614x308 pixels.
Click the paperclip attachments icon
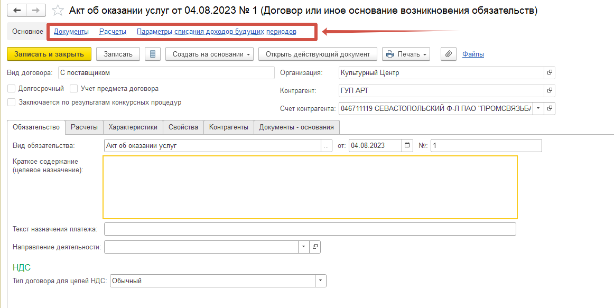coord(449,54)
